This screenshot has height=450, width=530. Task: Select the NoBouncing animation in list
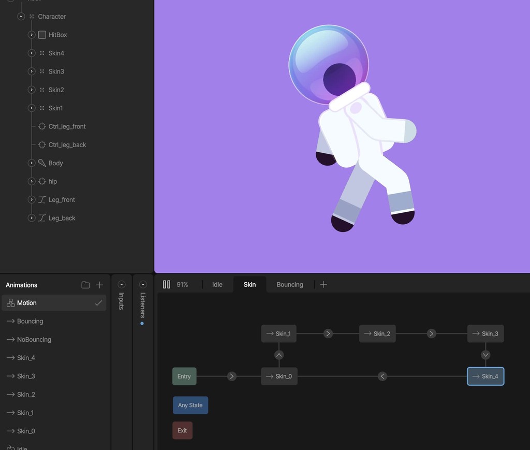[x=34, y=340]
